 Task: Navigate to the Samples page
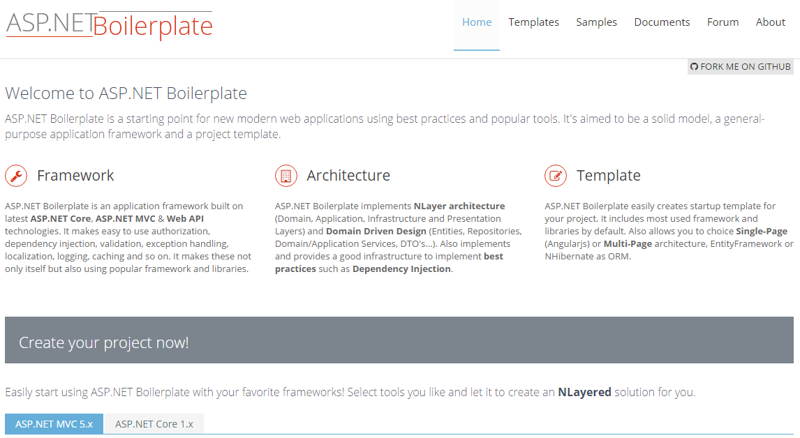(596, 22)
